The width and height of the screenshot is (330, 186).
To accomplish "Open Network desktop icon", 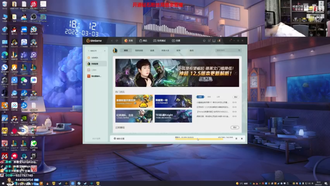I will (x=5, y=30).
